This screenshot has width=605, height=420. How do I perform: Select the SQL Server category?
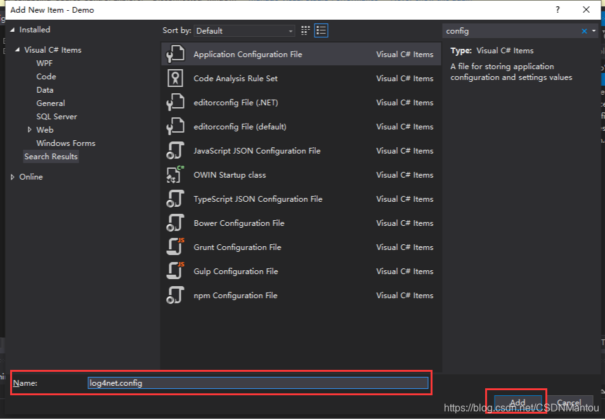click(x=56, y=116)
